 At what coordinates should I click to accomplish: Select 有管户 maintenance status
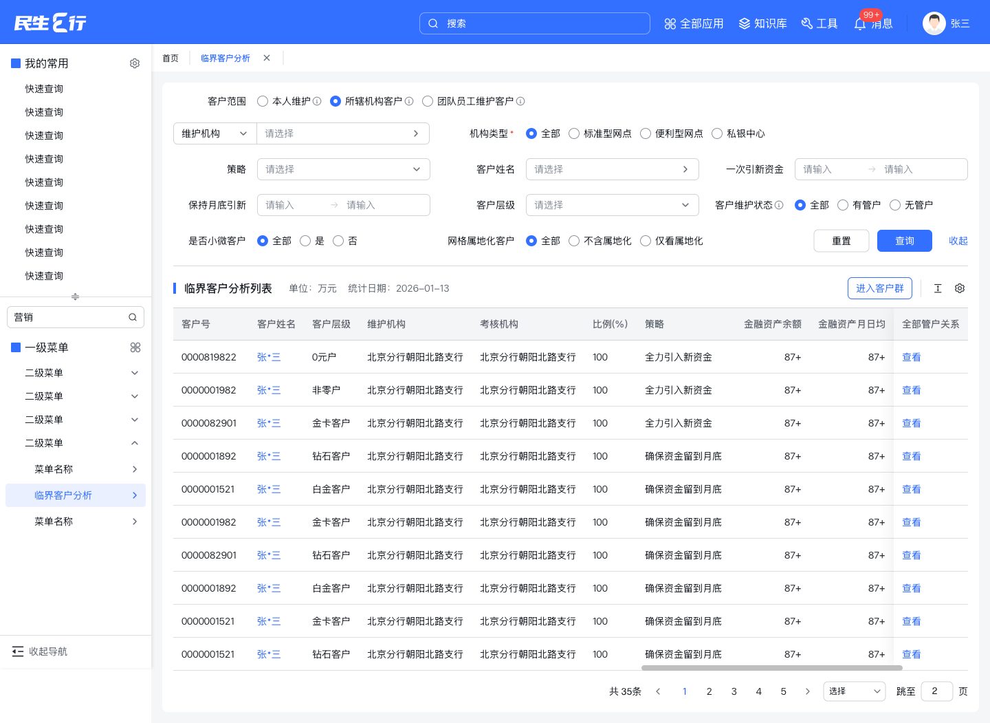843,205
